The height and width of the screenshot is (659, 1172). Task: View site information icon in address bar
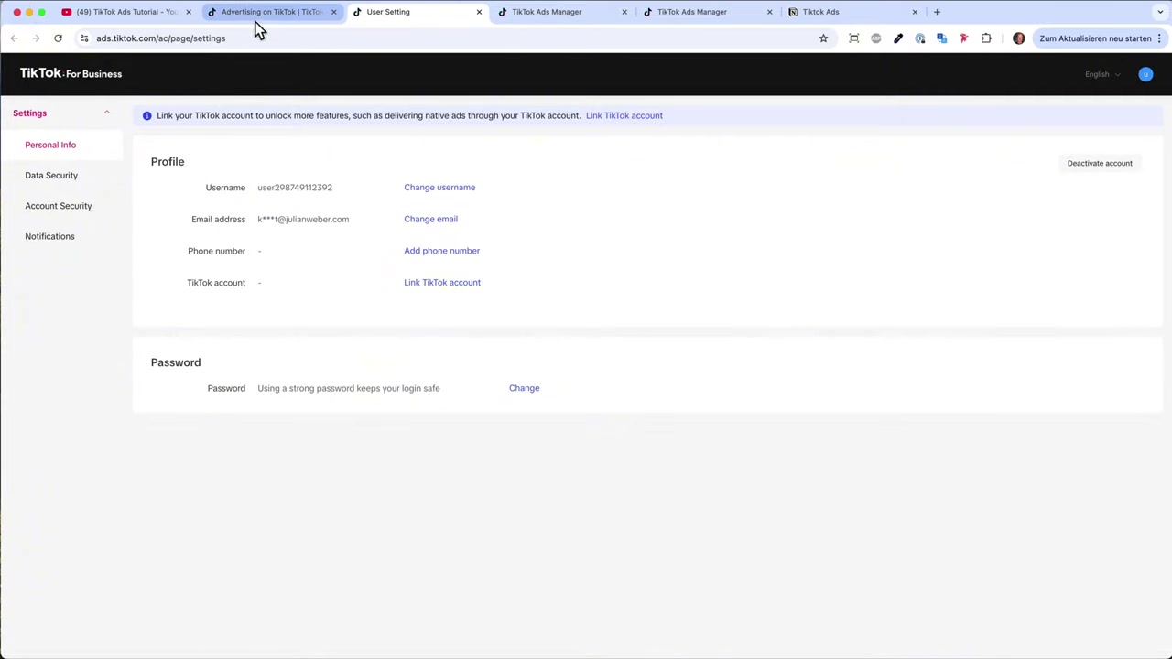coord(84,38)
